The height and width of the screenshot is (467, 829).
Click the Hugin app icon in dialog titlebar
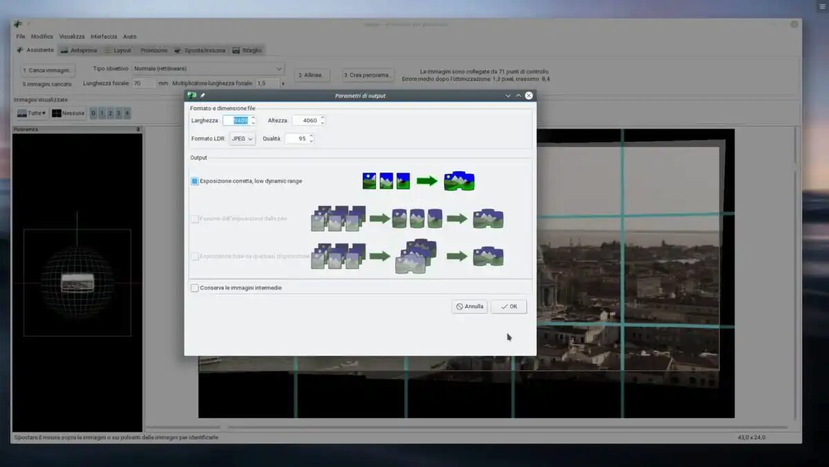192,95
